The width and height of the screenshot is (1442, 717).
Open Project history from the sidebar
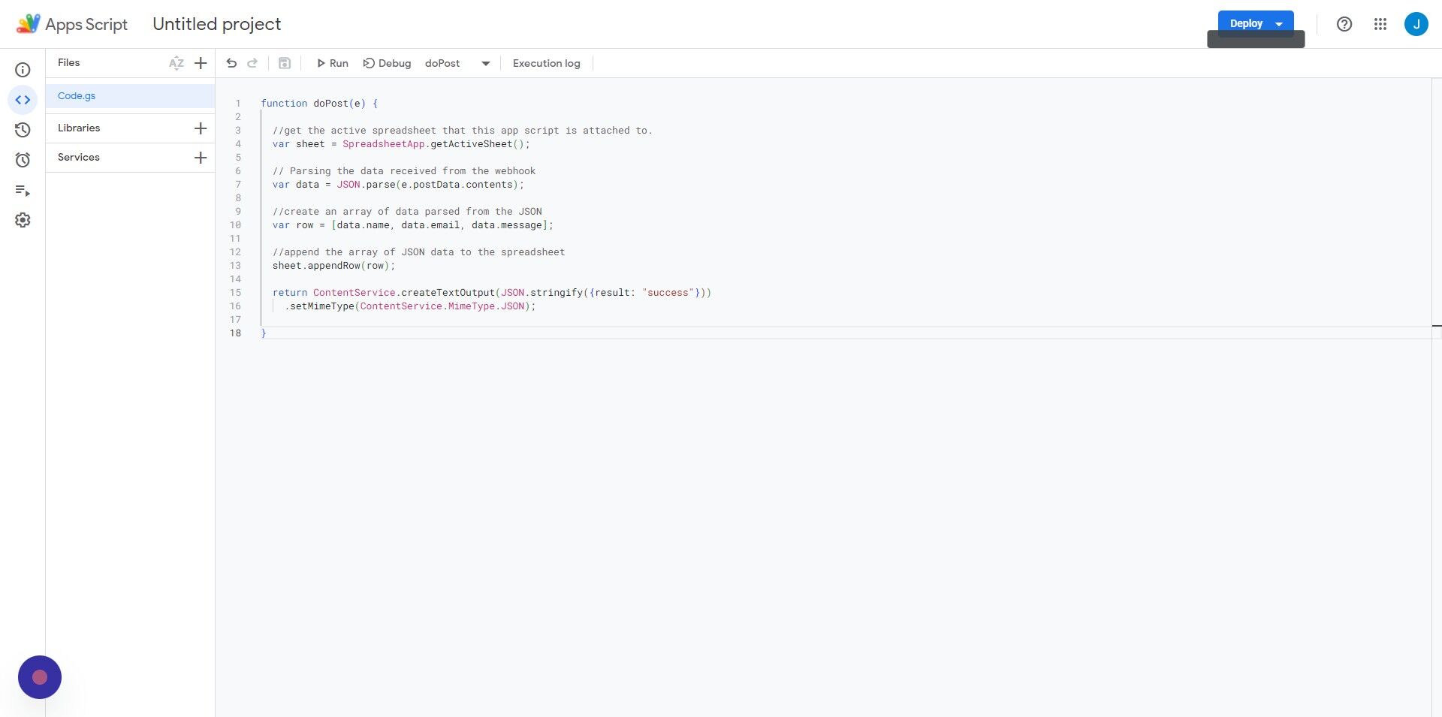(x=23, y=129)
